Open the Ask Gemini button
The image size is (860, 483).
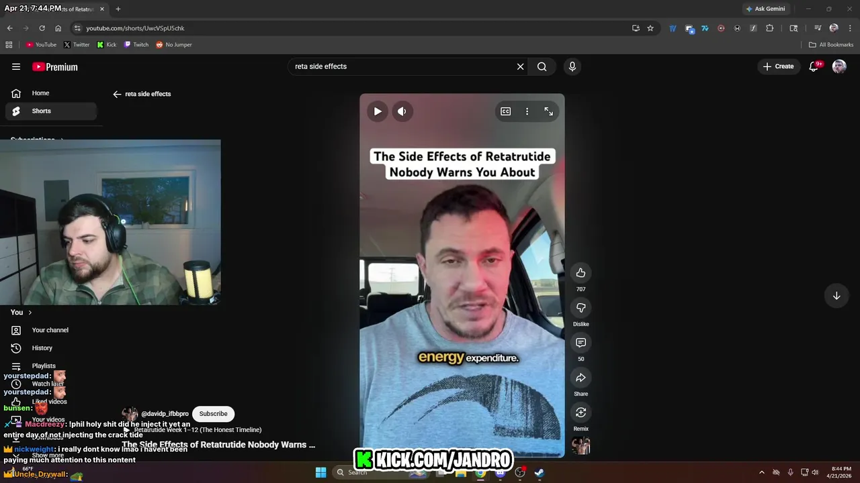tap(765, 9)
